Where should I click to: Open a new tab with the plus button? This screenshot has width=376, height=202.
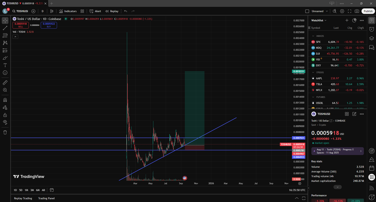coord(52,3)
